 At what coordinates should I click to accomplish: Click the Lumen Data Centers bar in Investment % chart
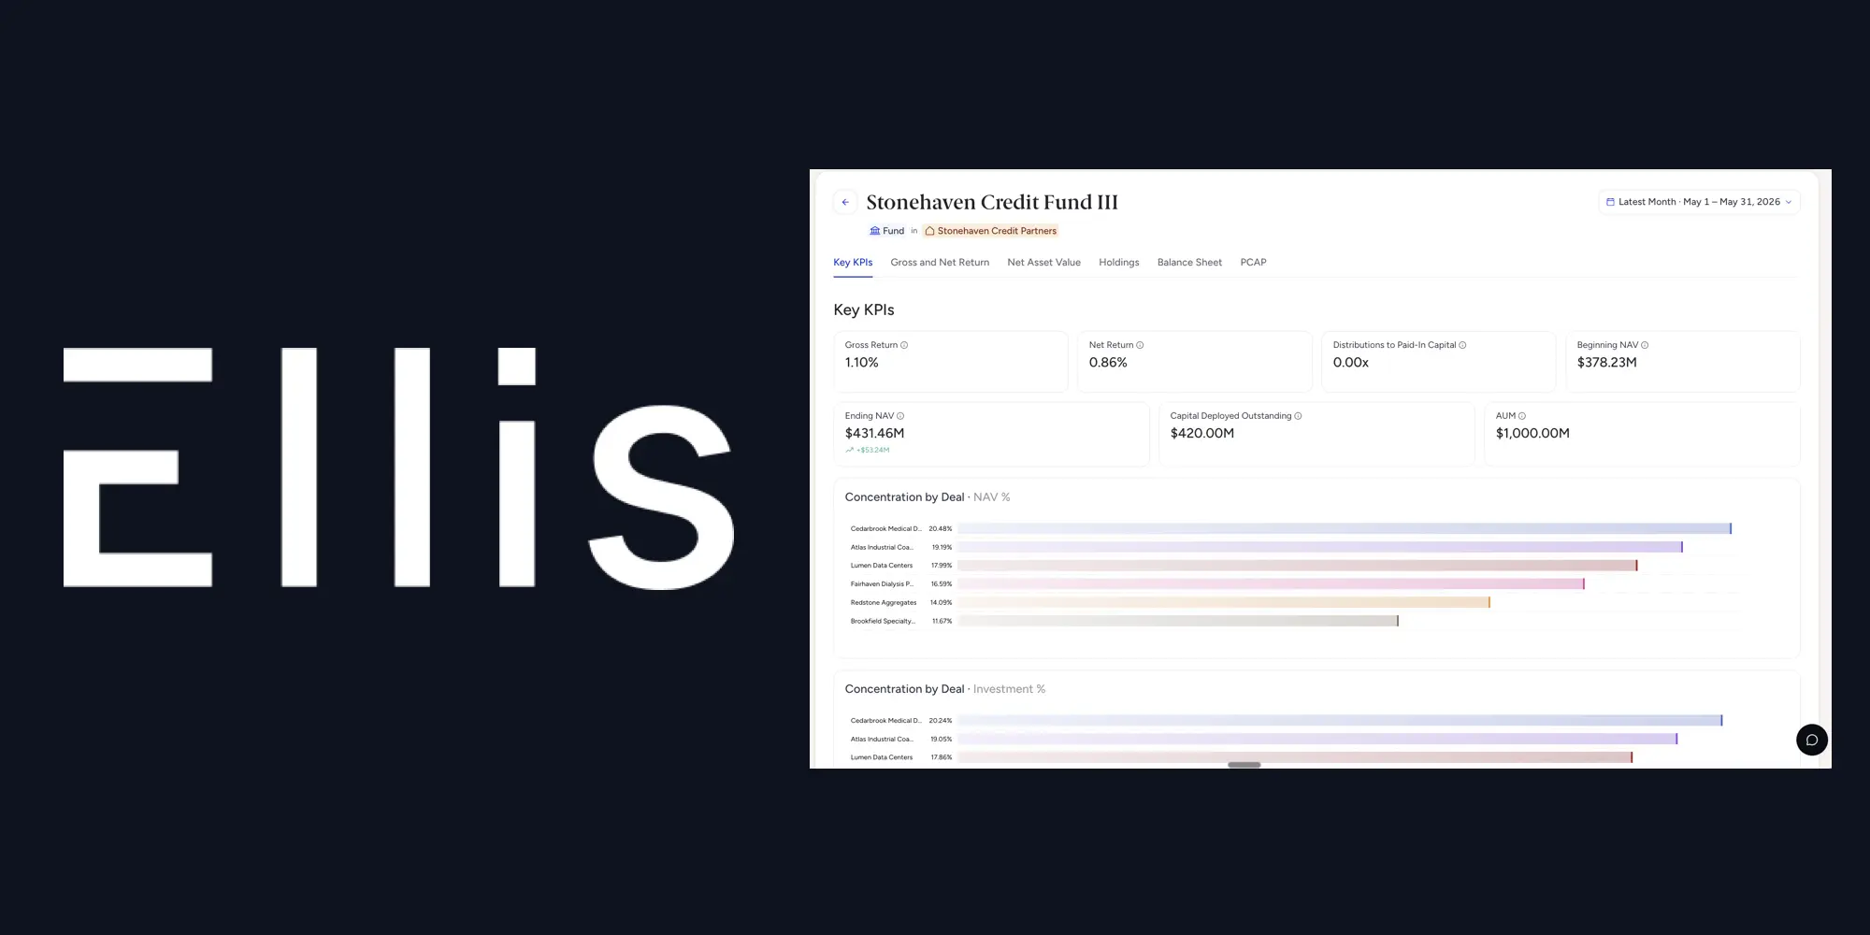(1295, 757)
